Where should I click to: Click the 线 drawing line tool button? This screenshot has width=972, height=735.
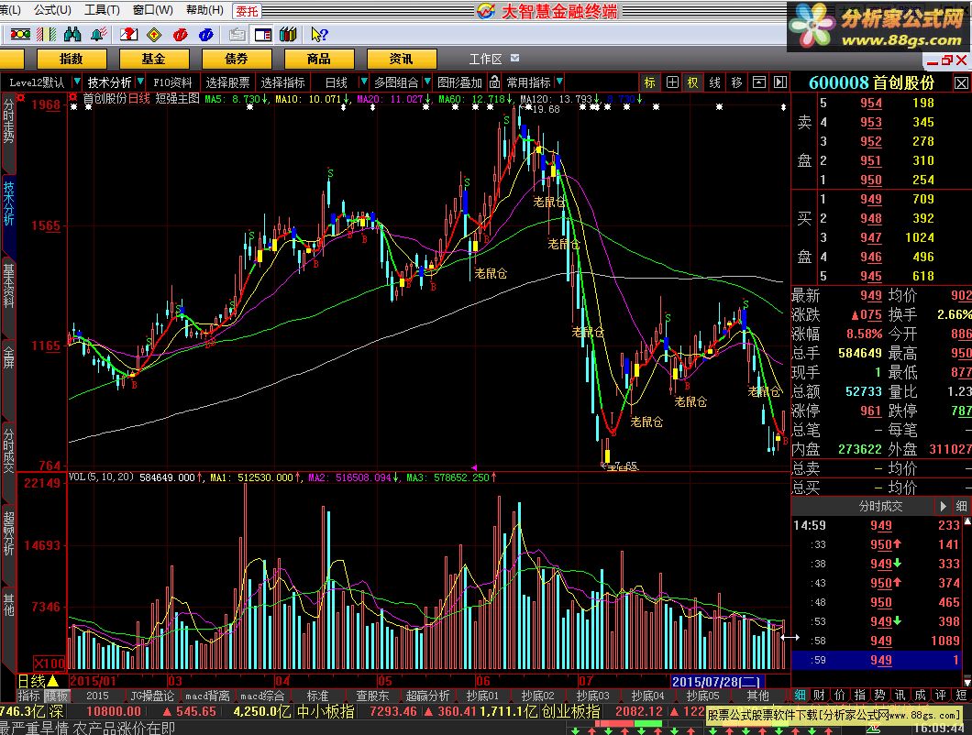click(714, 82)
